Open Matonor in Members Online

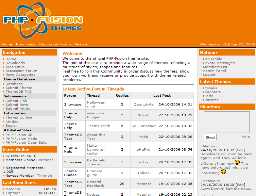46,160
